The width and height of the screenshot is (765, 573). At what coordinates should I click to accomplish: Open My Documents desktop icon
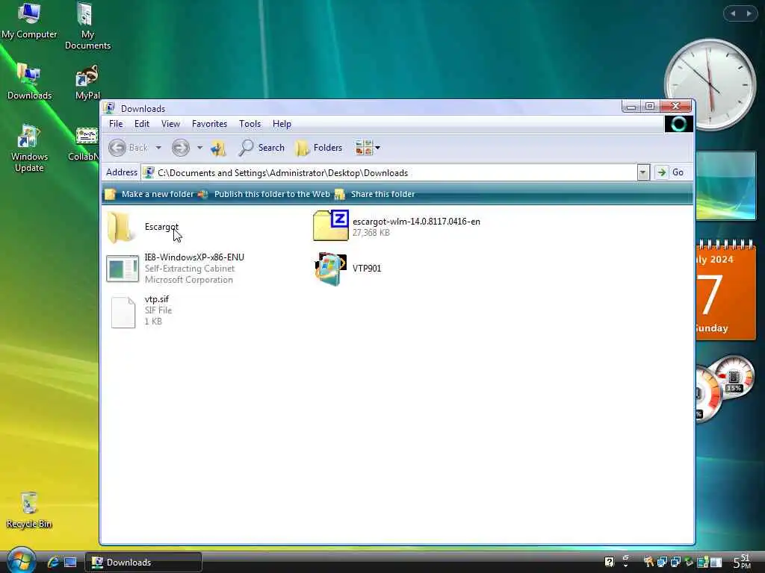[87, 26]
